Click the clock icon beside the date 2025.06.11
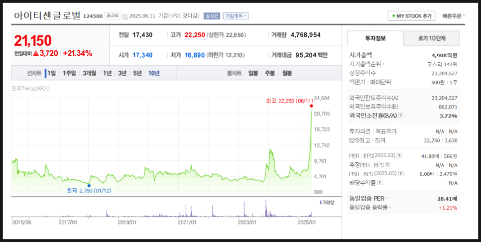This screenshot has height=242, width=481. (125, 16)
